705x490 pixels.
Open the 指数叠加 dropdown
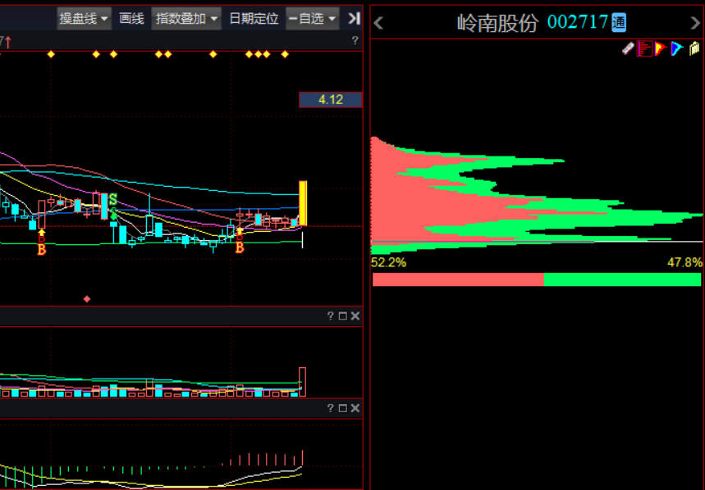186,18
